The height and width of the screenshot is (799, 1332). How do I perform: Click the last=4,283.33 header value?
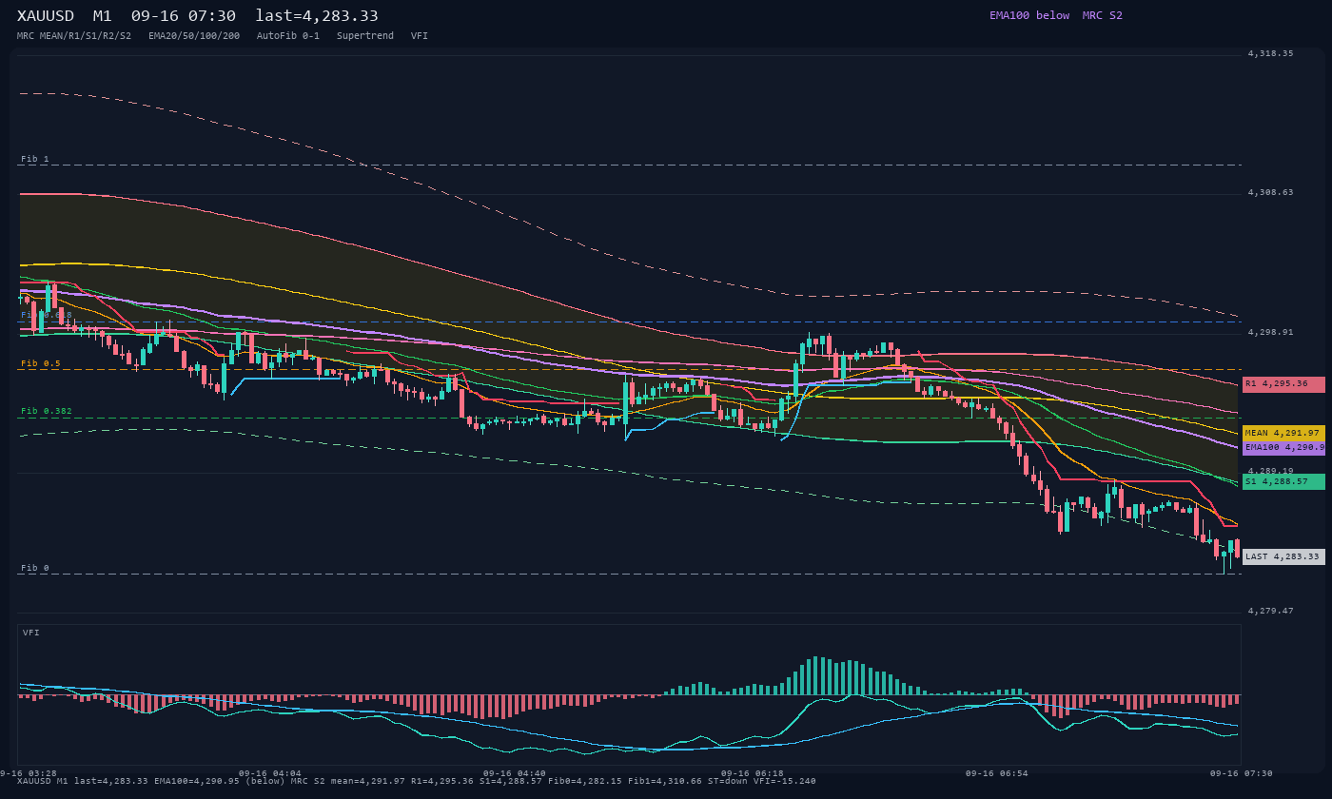(317, 16)
